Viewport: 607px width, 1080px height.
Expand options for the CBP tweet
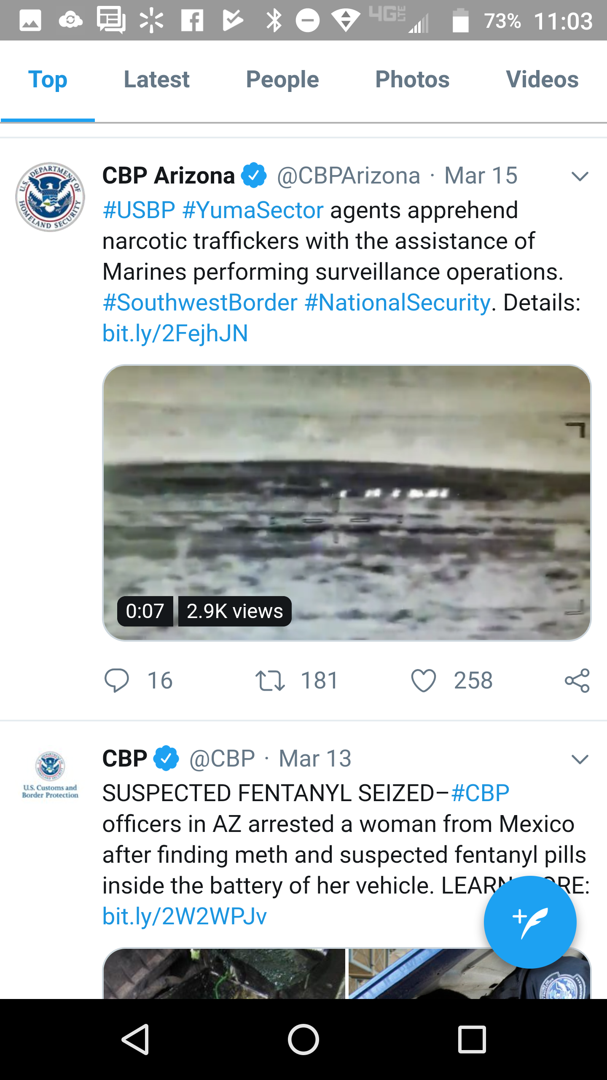(580, 759)
